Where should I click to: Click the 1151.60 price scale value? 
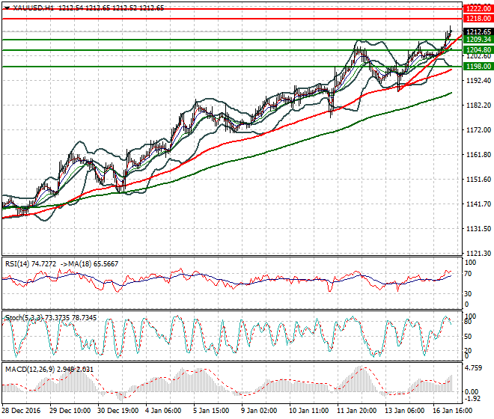click(x=478, y=180)
